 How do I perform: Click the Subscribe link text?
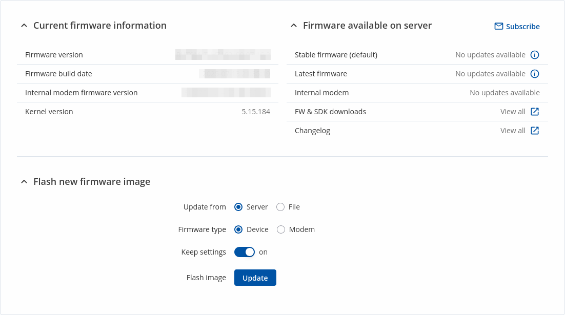522,27
